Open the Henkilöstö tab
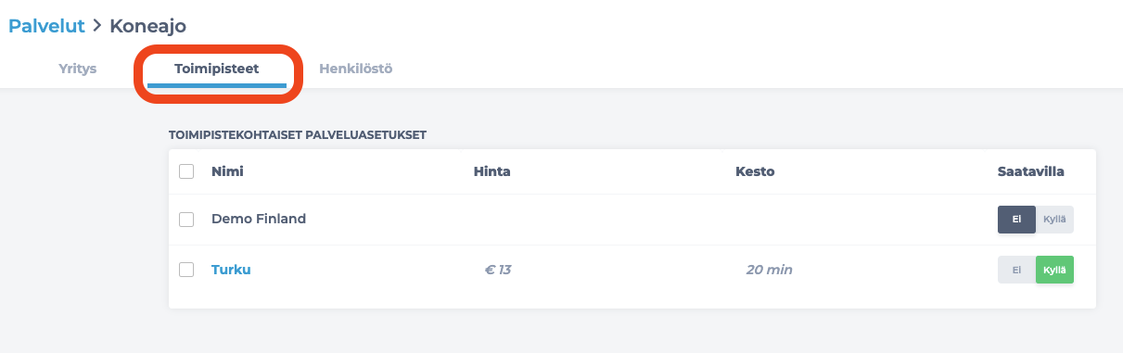1123x353 pixels. [355, 69]
